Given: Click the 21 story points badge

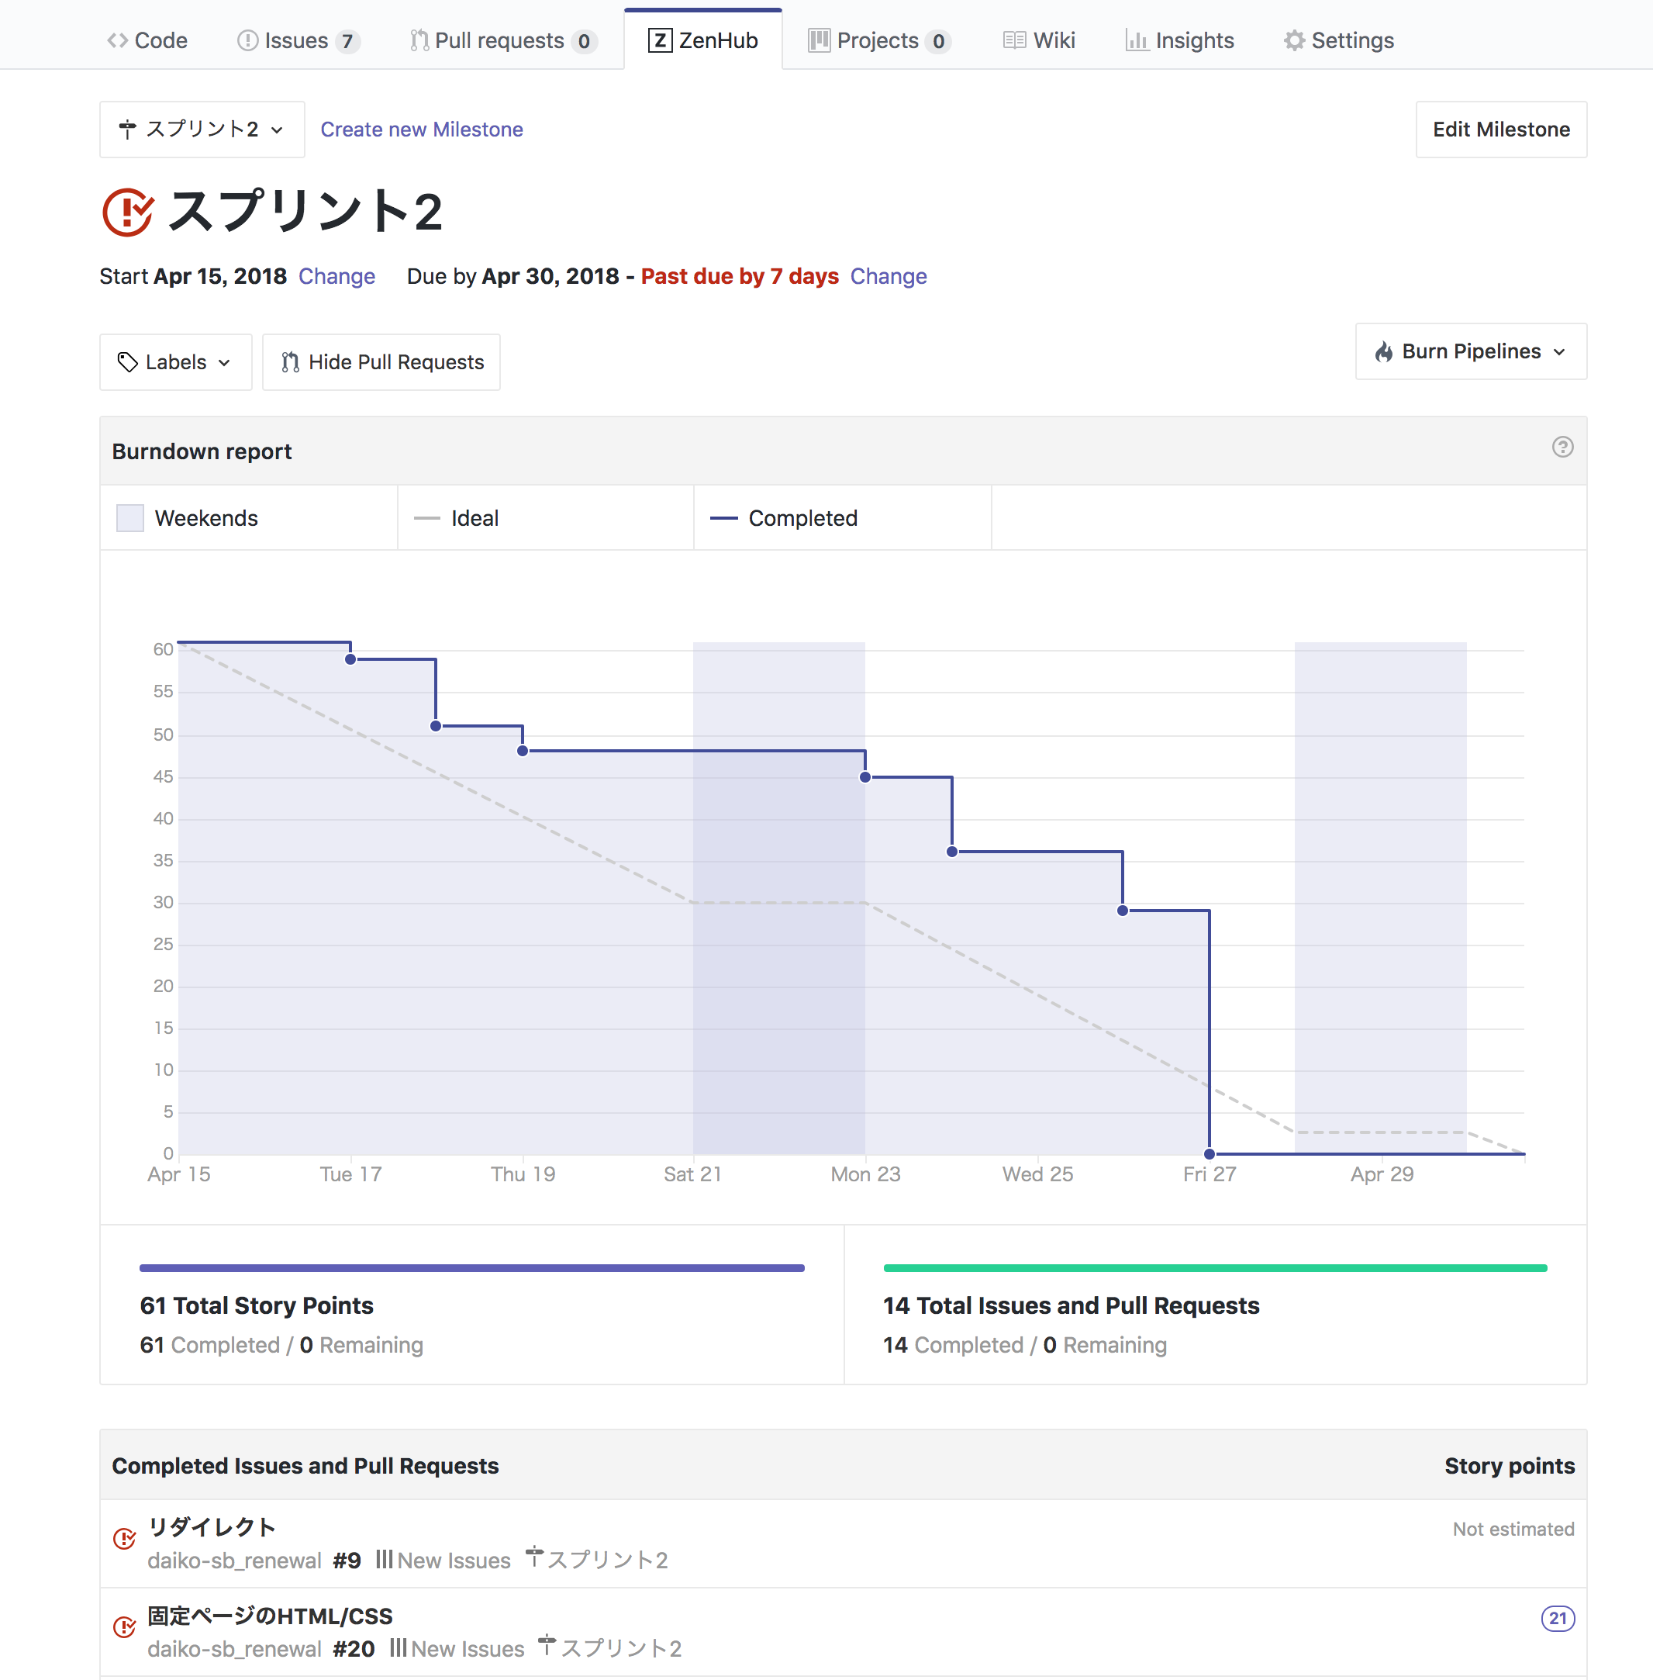Looking at the screenshot, I should click(1558, 1618).
